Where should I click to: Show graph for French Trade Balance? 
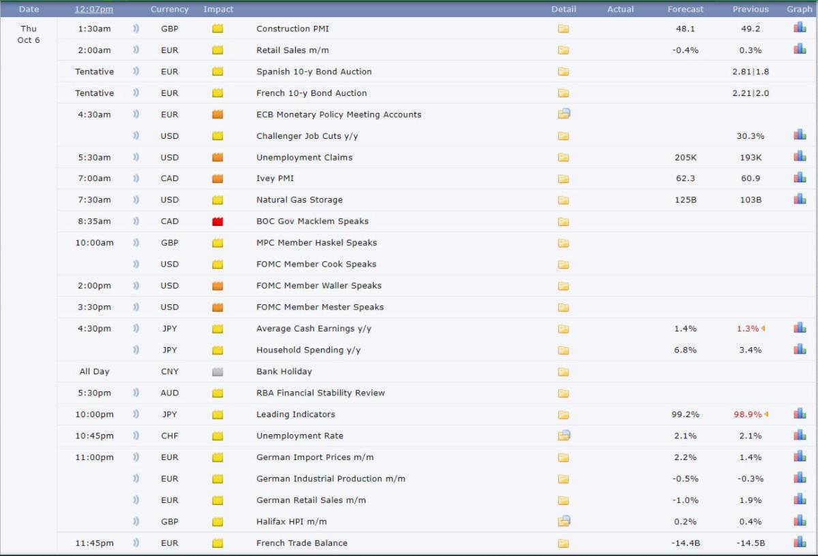(x=800, y=542)
